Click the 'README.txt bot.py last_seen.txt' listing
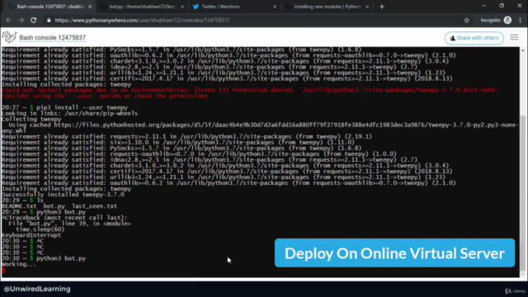This screenshot has width=528, height=297. (x=59, y=206)
